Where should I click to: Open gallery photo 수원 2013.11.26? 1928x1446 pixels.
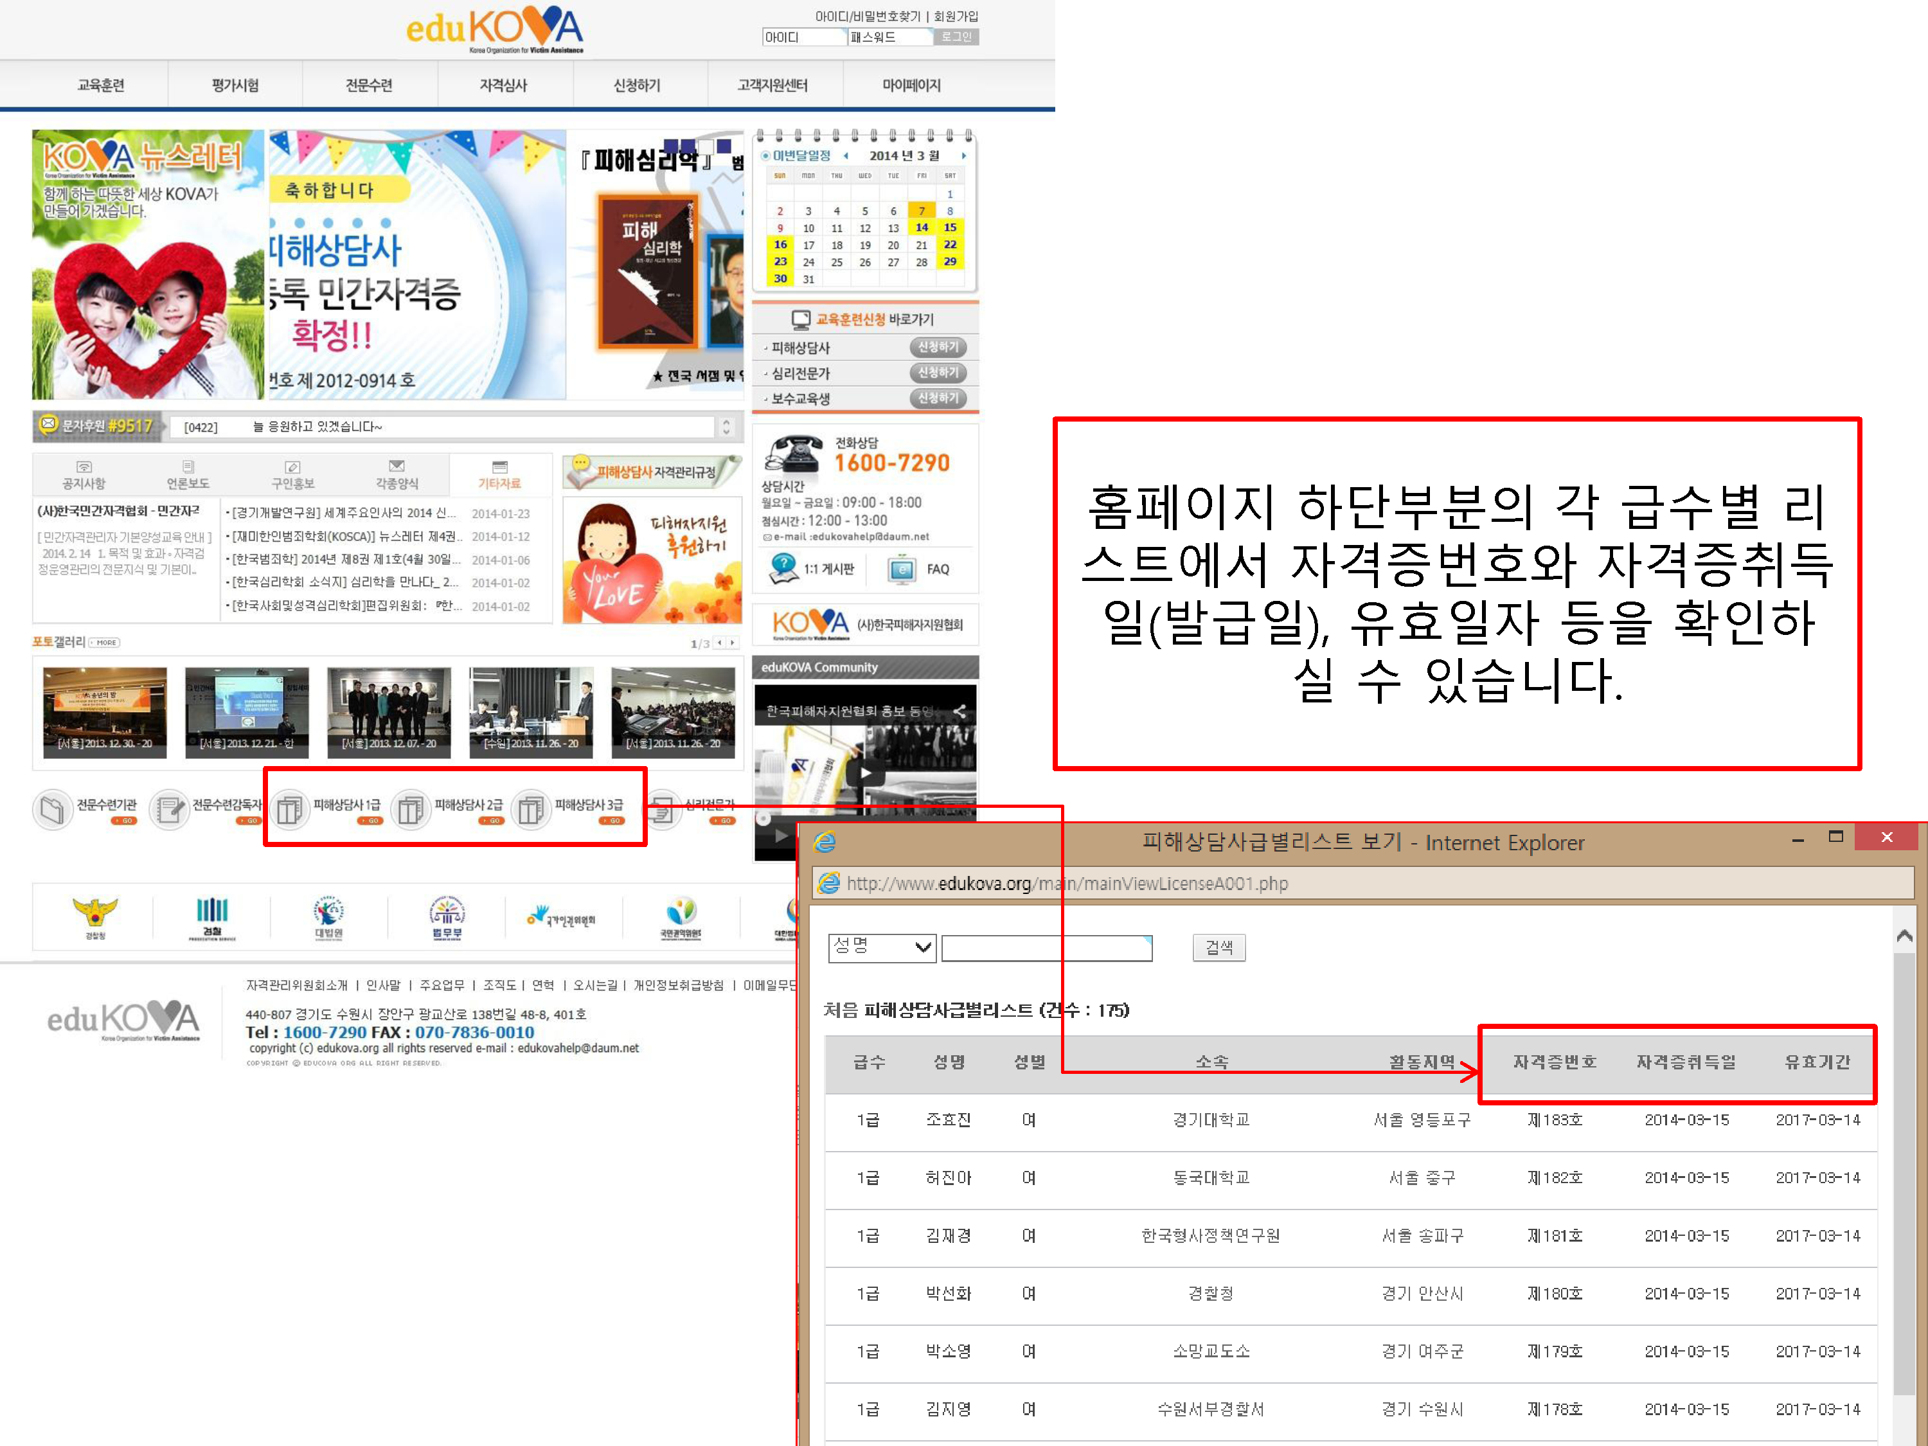tap(531, 712)
